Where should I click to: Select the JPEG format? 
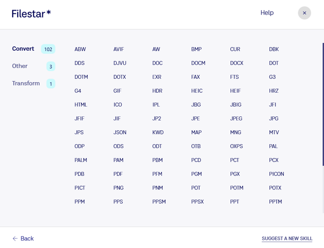pos(236,118)
